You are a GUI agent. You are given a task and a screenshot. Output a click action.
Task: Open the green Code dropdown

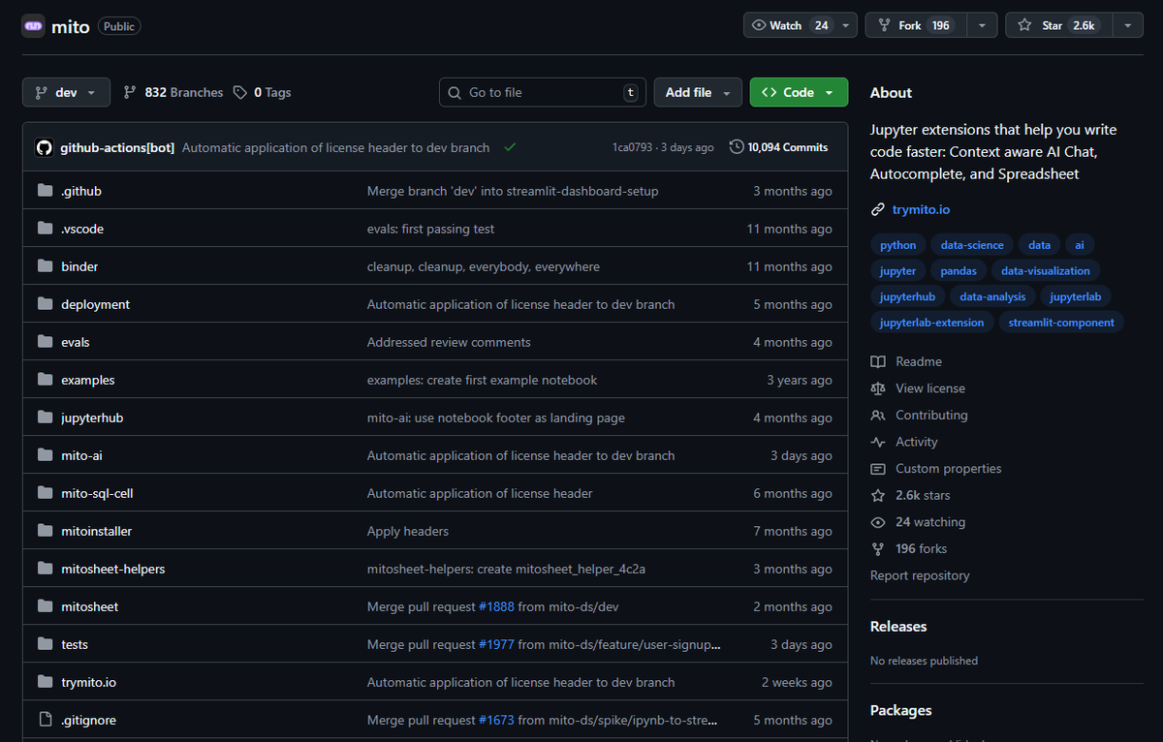coord(799,92)
